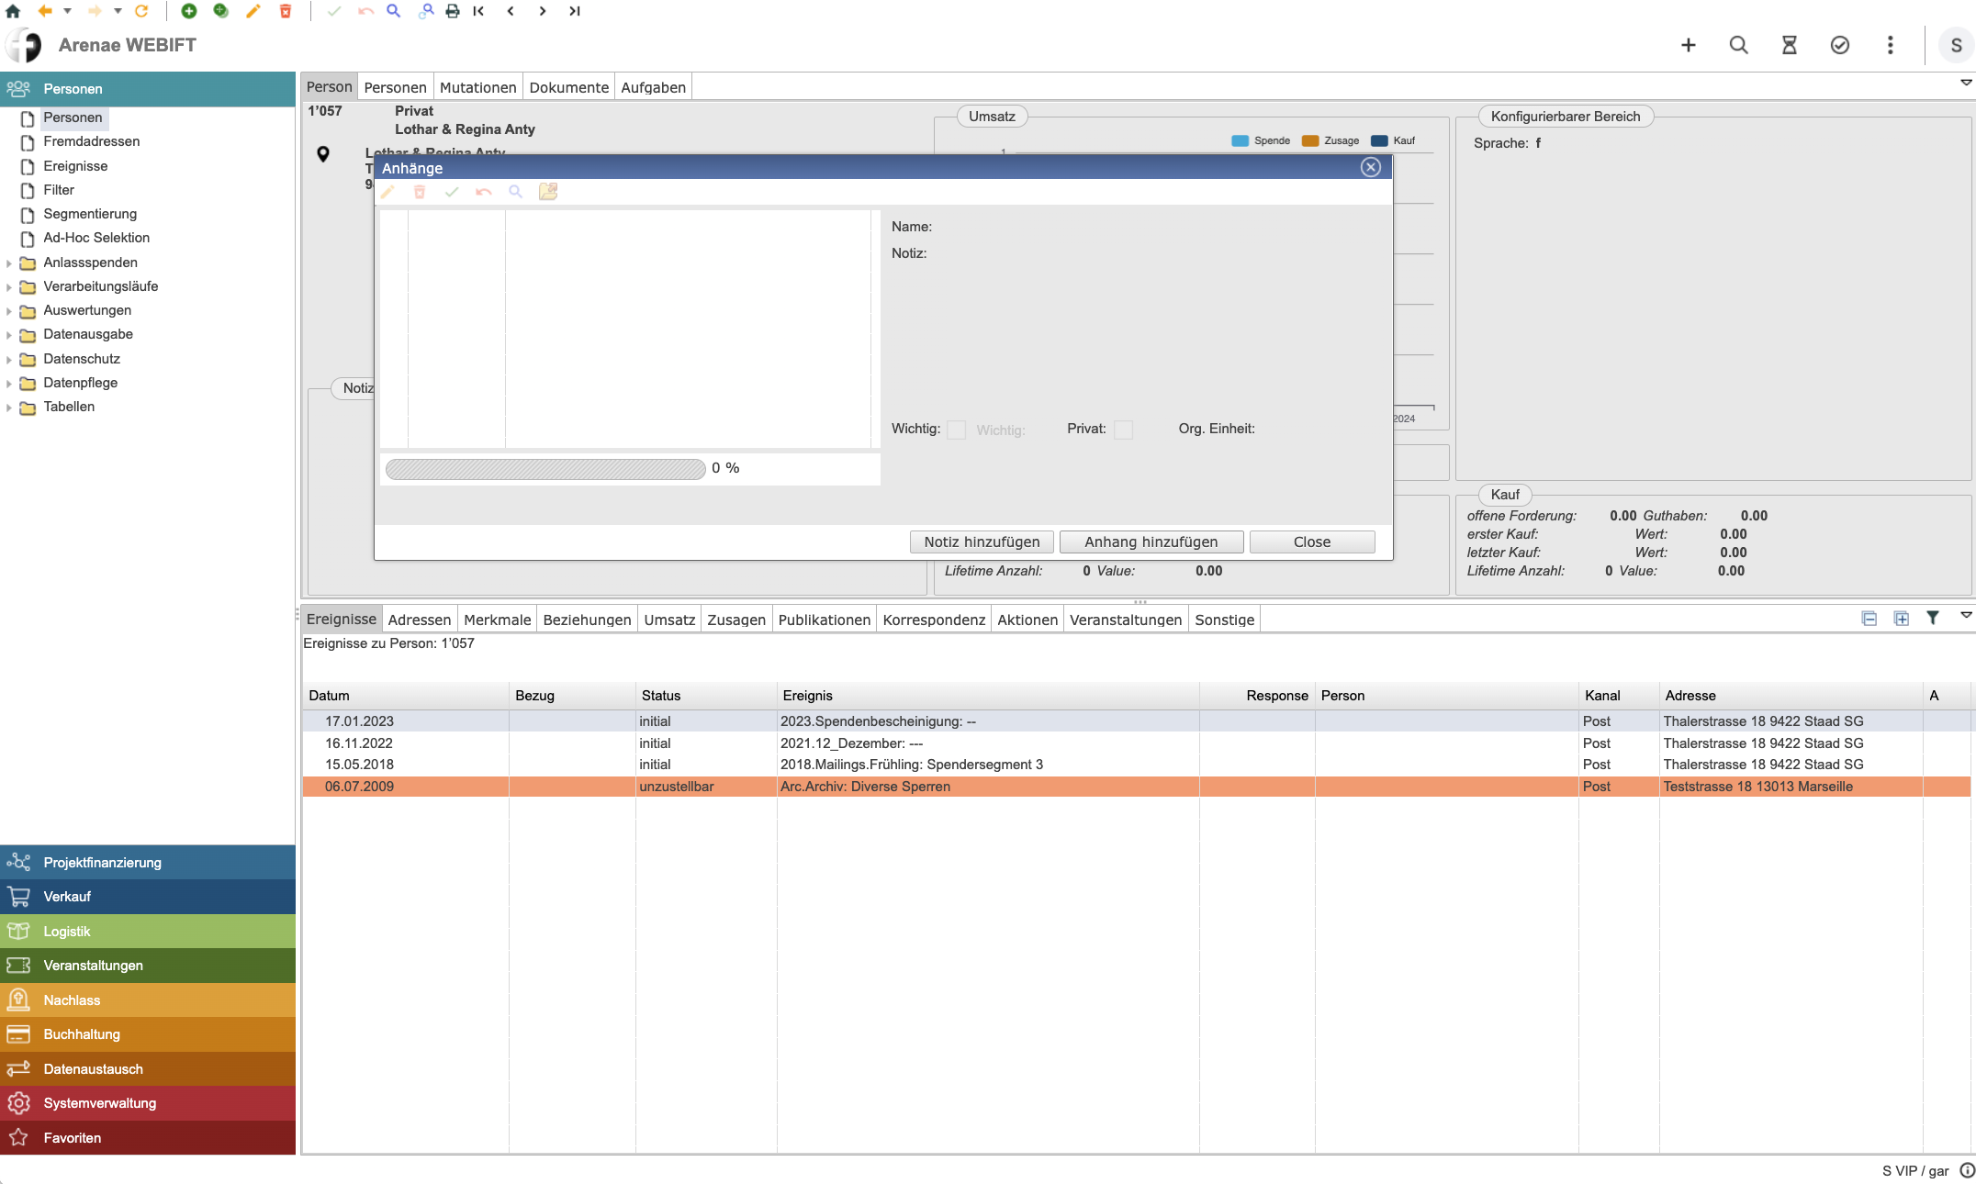Click the filter funnel icon above events table
Viewport: 1976px width, 1184px height.
[1933, 618]
